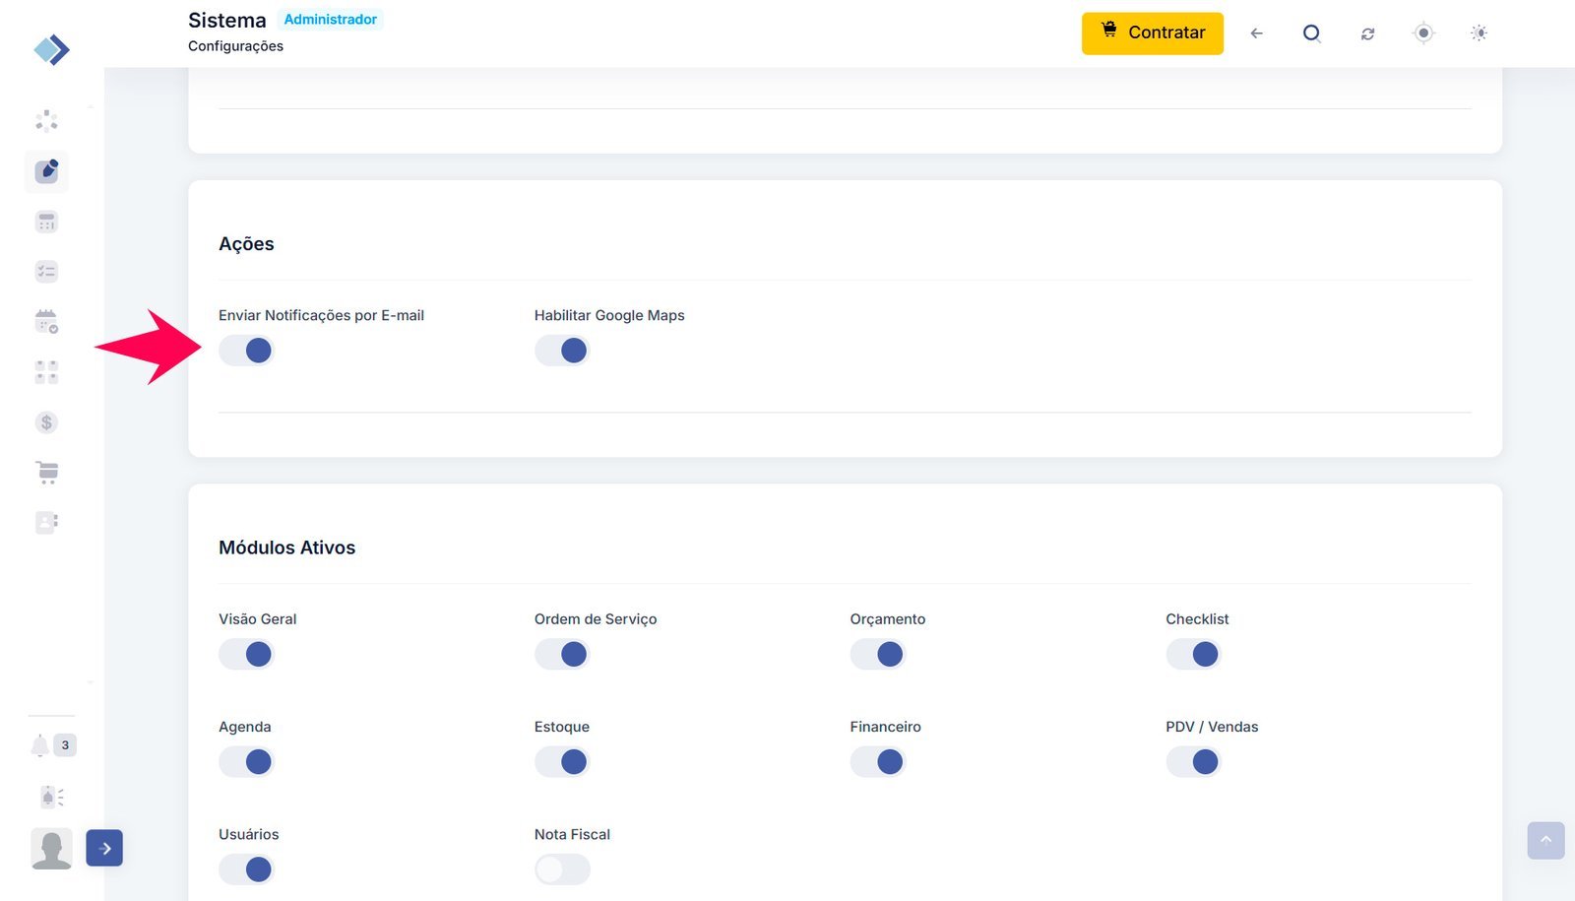Image resolution: width=1575 pixels, height=901 pixels.
Task: Open the user avatar profile picture
Action: [x=51, y=848]
